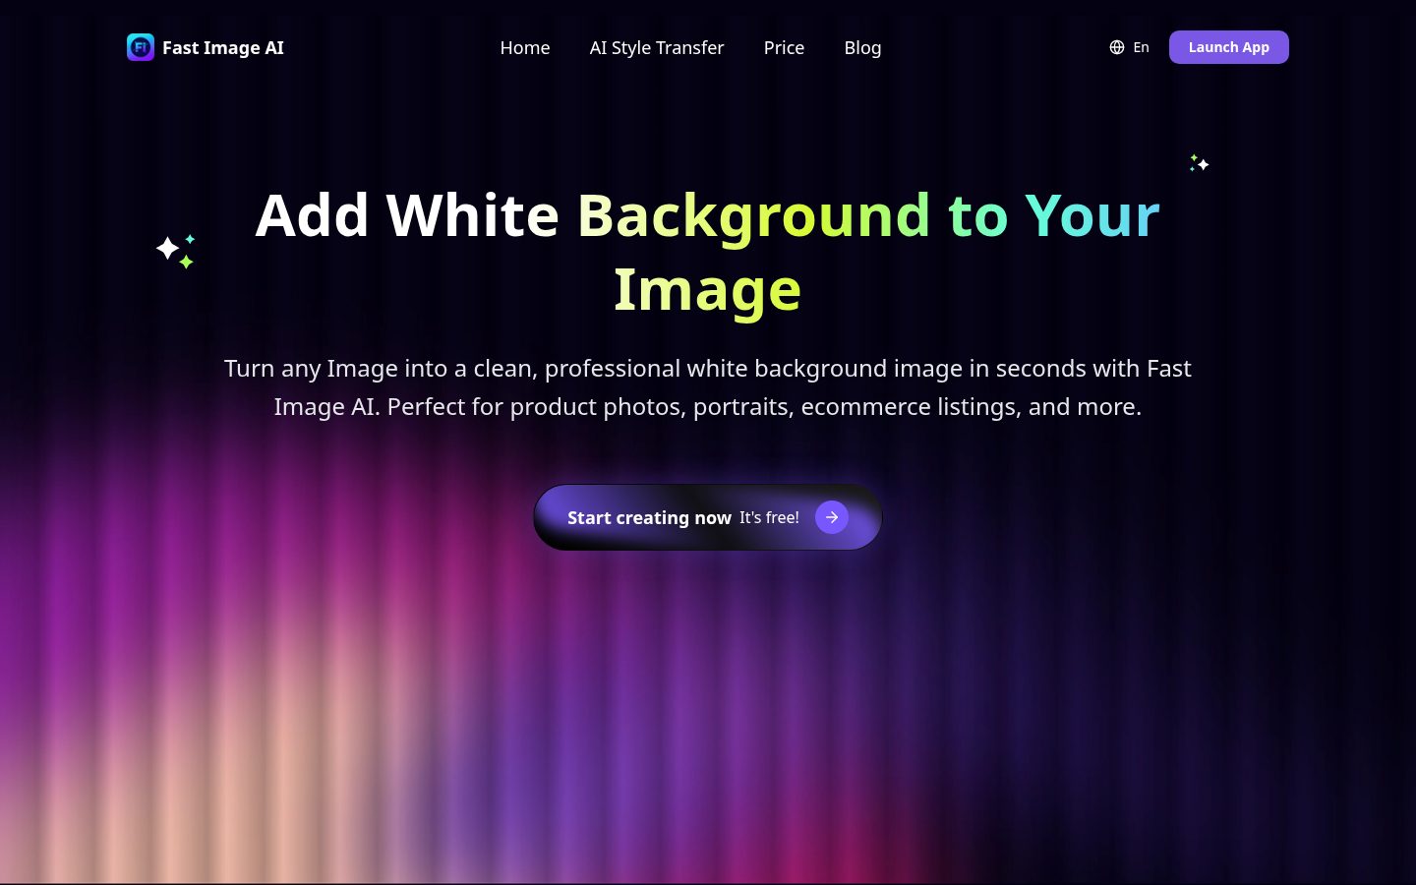The image size is (1416, 885).
Task: Click the globe language icon
Action: pyautogui.click(x=1117, y=47)
